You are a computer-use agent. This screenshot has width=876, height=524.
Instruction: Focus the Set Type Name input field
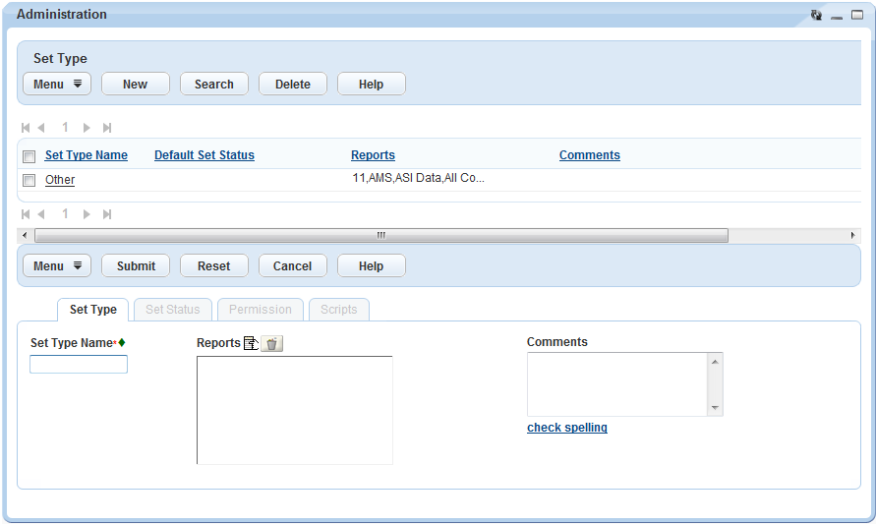[79, 365]
